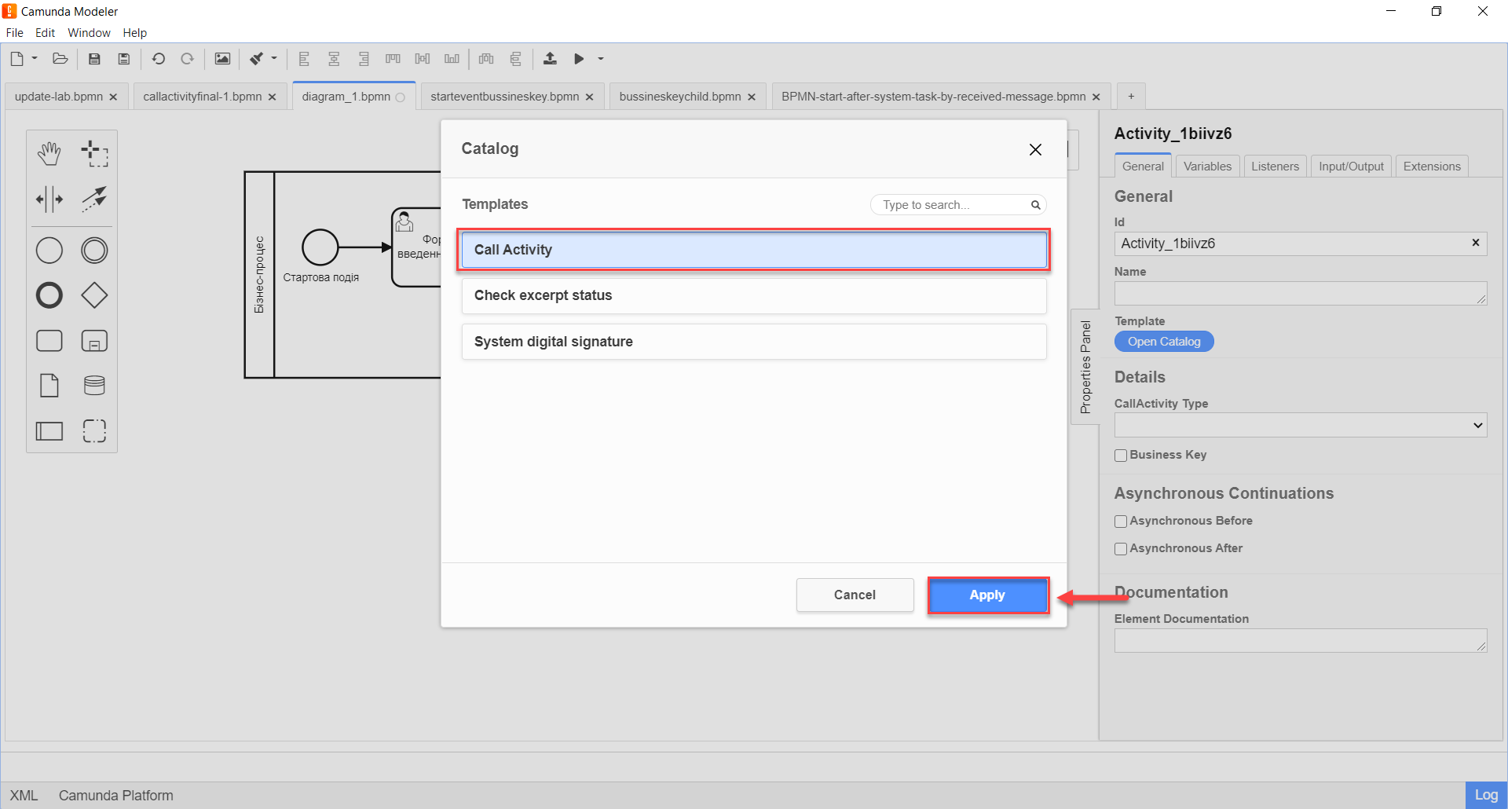This screenshot has height=809, width=1508.
Task: Align elements center
Action: [x=334, y=59]
